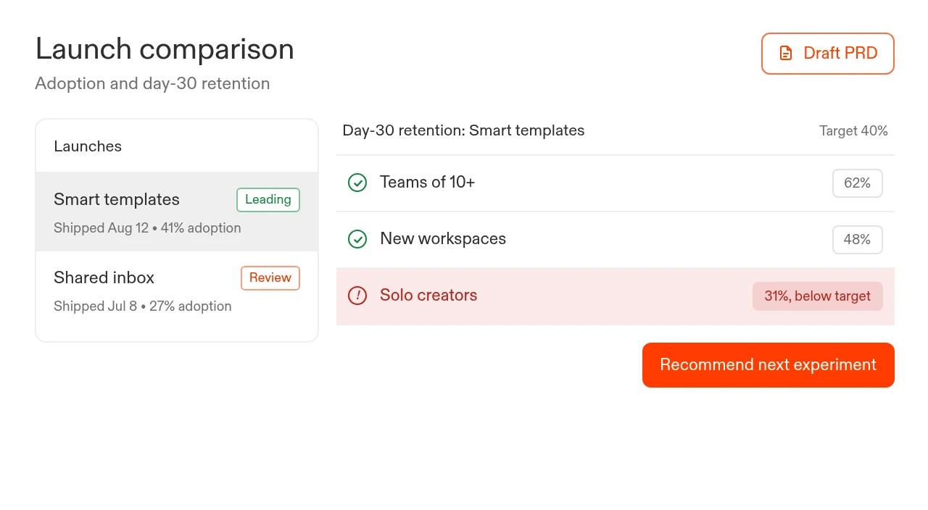Click the Launch comparison title
This screenshot has width=928, height=510.
pyautogui.click(x=165, y=49)
